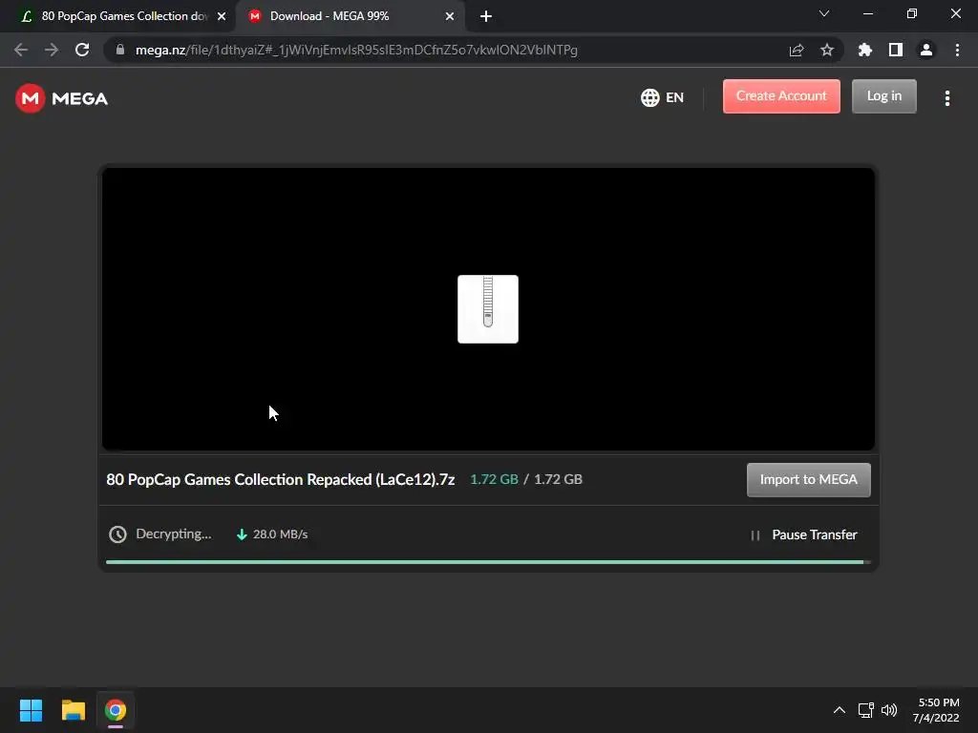The image size is (978, 733).
Task: Open a new browser tab
Action: click(x=486, y=16)
